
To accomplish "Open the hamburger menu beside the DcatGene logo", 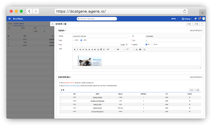I will click(x=9, y=19).
